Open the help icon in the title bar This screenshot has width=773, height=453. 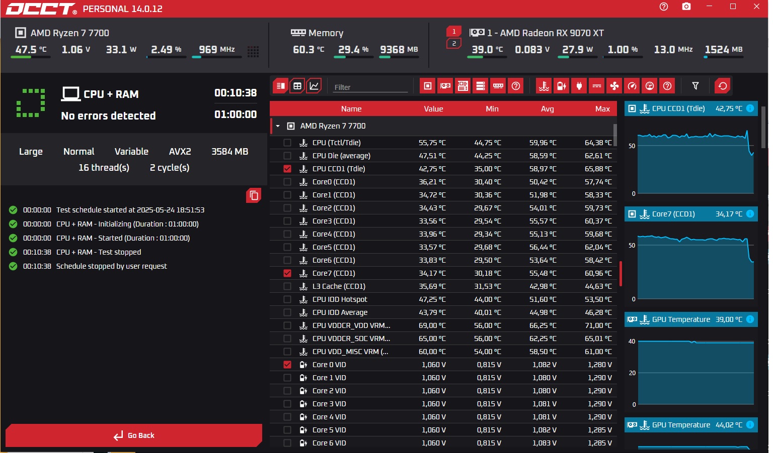(664, 7)
